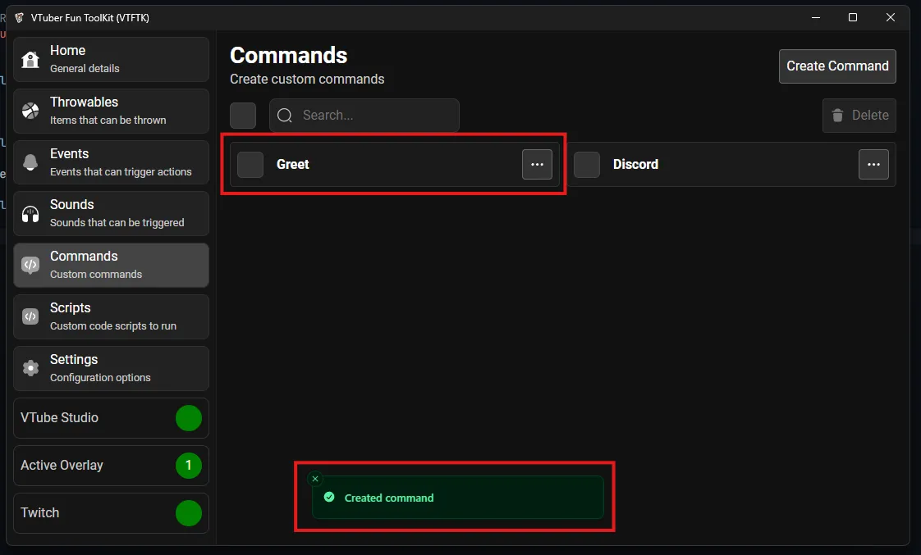Click the Twitch connection status row

click(x=111, y=513)
